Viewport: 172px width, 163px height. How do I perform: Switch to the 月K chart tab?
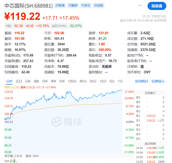(45, 81)
